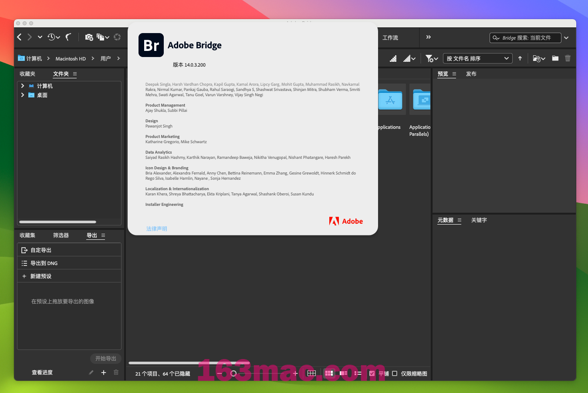Viewport: 588px width, 393px height.
Task: Click the plus icon to enlarge thumbnails
Action: click(x=295, y=373)
